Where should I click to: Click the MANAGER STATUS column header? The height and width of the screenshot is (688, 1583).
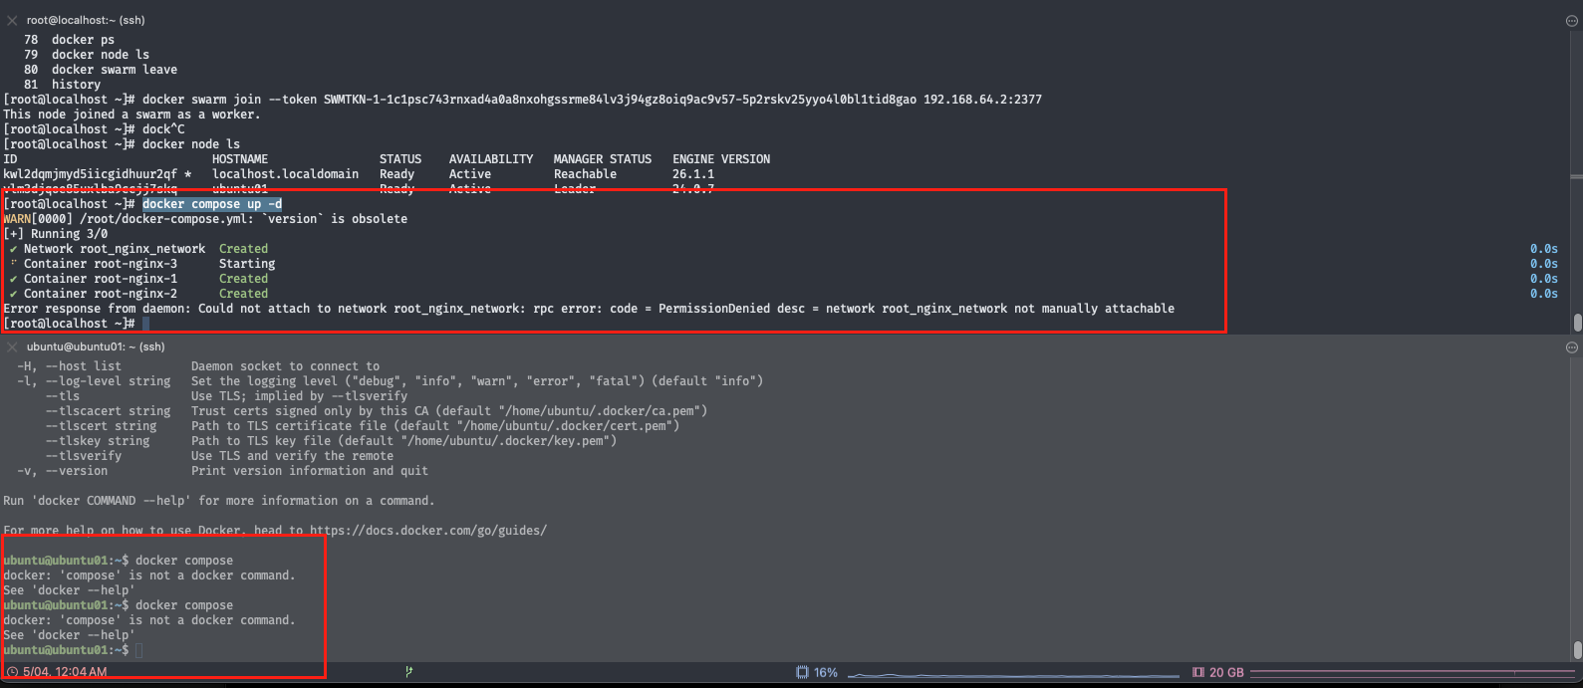click(x=603, y=159)
